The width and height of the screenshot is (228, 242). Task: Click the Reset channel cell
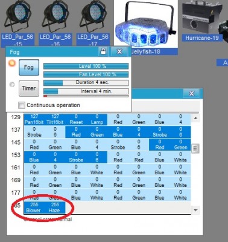[76, 119]
